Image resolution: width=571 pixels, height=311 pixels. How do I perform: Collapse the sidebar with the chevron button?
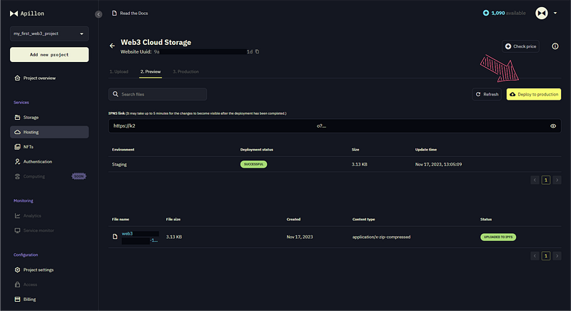coord(98,14)
